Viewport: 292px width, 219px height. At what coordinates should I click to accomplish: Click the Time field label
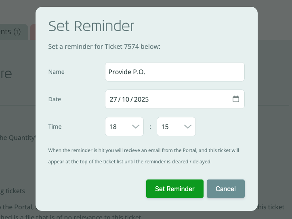point(55,127)
